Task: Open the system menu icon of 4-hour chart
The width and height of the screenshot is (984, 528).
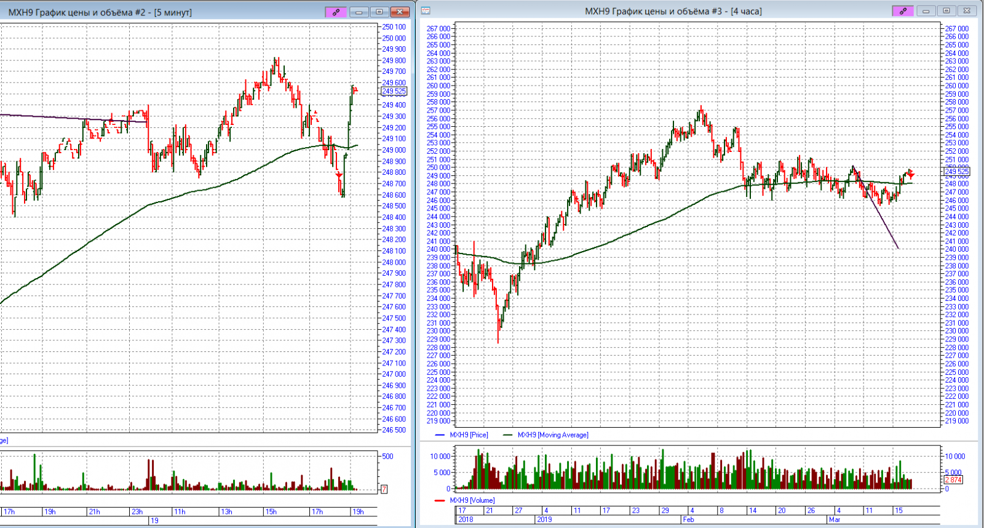Action: [426, 11]
